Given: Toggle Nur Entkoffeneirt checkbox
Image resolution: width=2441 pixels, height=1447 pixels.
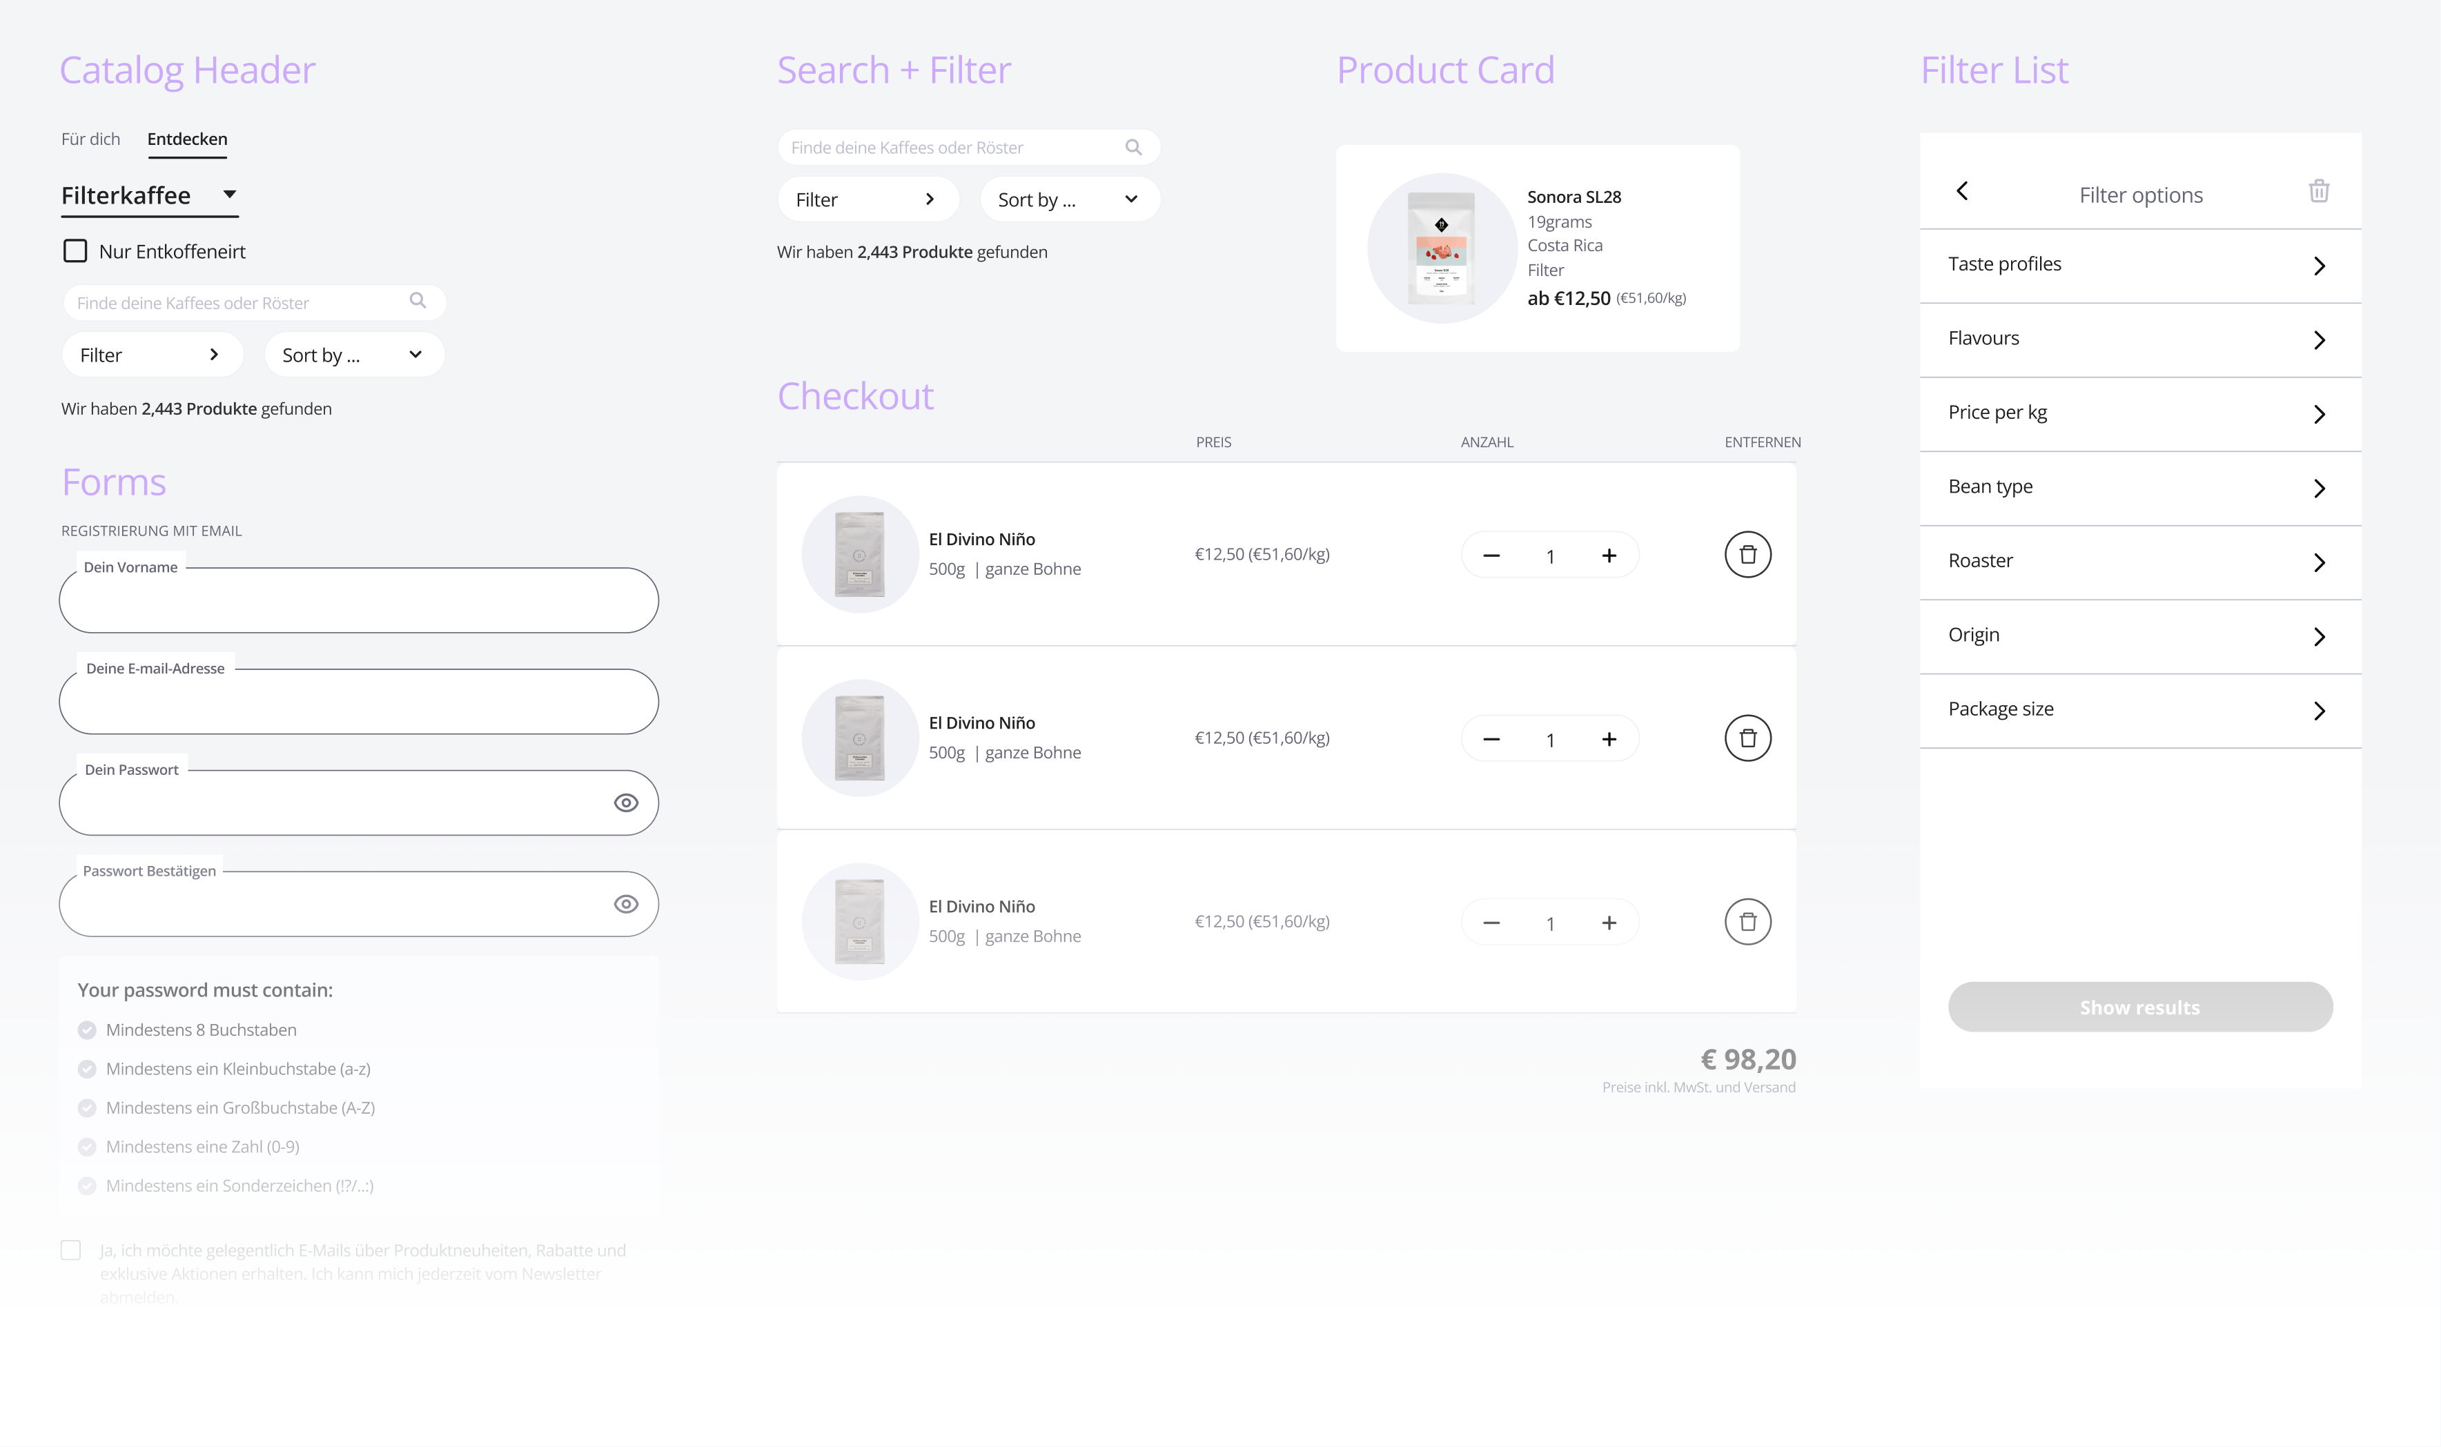Looking at the screenshot, I should [75, 250].
